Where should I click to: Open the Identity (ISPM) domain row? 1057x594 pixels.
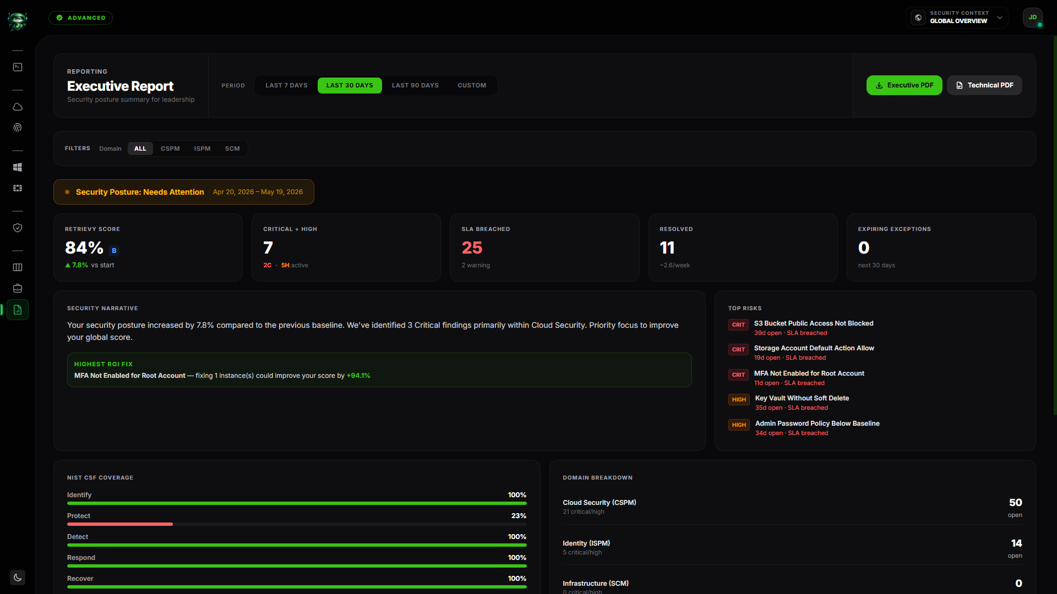[x=792, y=548]
